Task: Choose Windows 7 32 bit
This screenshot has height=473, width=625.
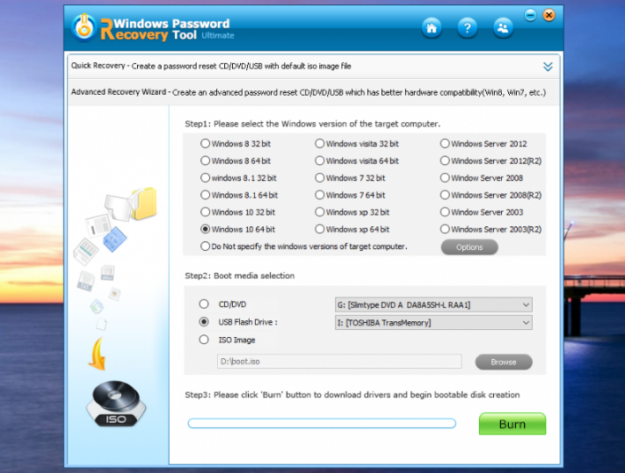Action: click(x=350, y=178)
